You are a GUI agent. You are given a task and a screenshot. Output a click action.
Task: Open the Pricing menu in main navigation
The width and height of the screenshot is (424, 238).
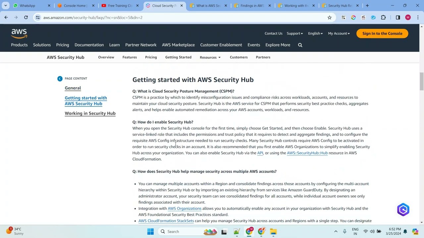[63, 45]
